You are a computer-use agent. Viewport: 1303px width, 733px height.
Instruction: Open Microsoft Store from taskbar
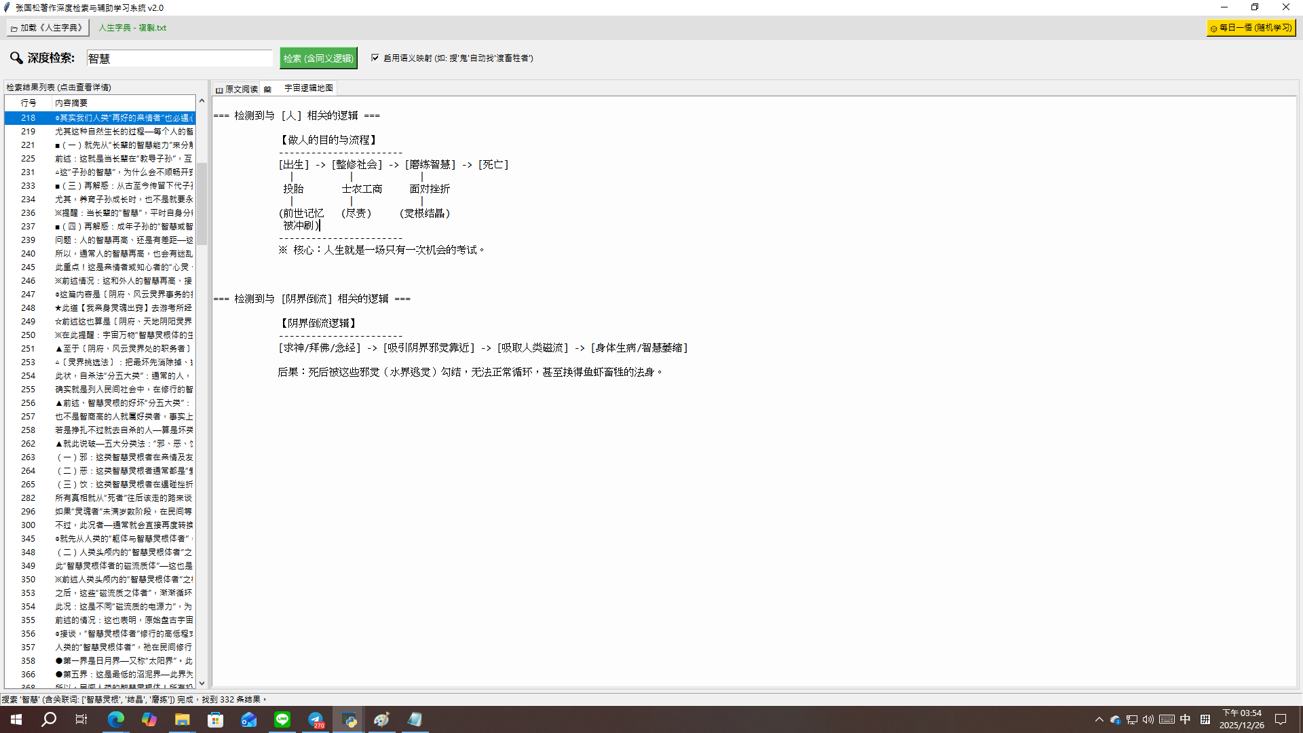(x=216, y=719)
